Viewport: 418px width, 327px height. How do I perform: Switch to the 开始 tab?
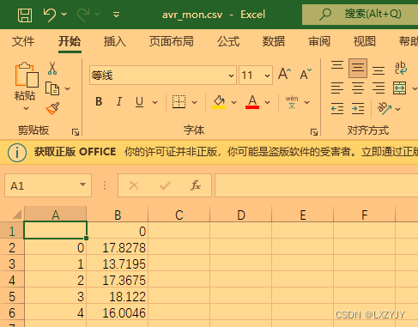(70, 41)
